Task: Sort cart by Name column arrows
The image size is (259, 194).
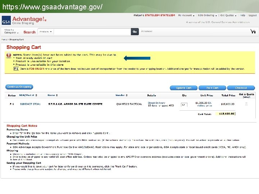Action: (x=57, y=95)
